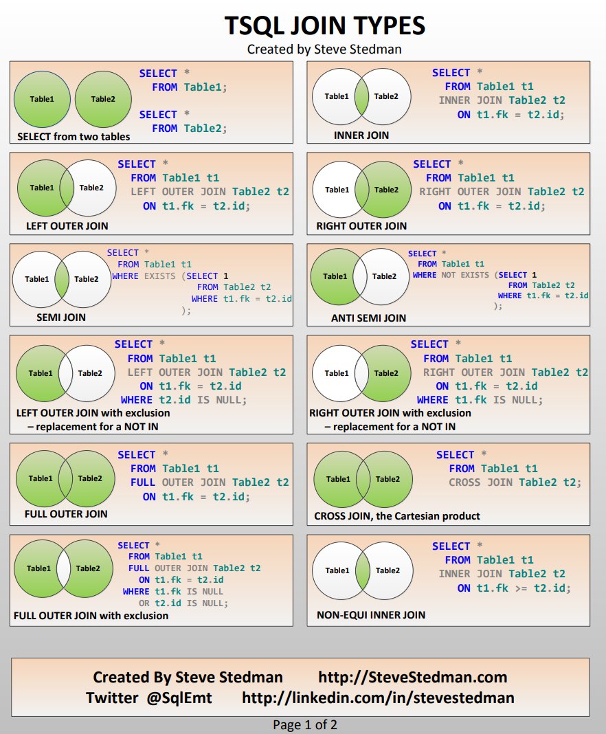Click the "Created by Steve Stedman" subtitle under the title

pyautogui.click(x=324, y=49)
